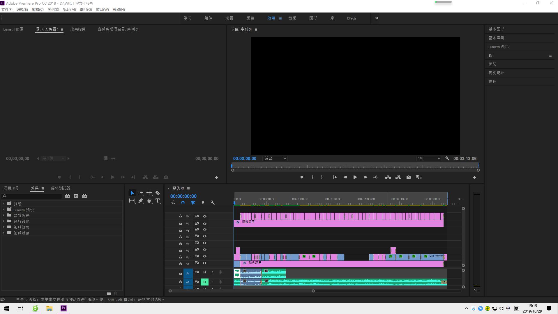Toggle snap magnet in timeline

(x=183, y=203)
